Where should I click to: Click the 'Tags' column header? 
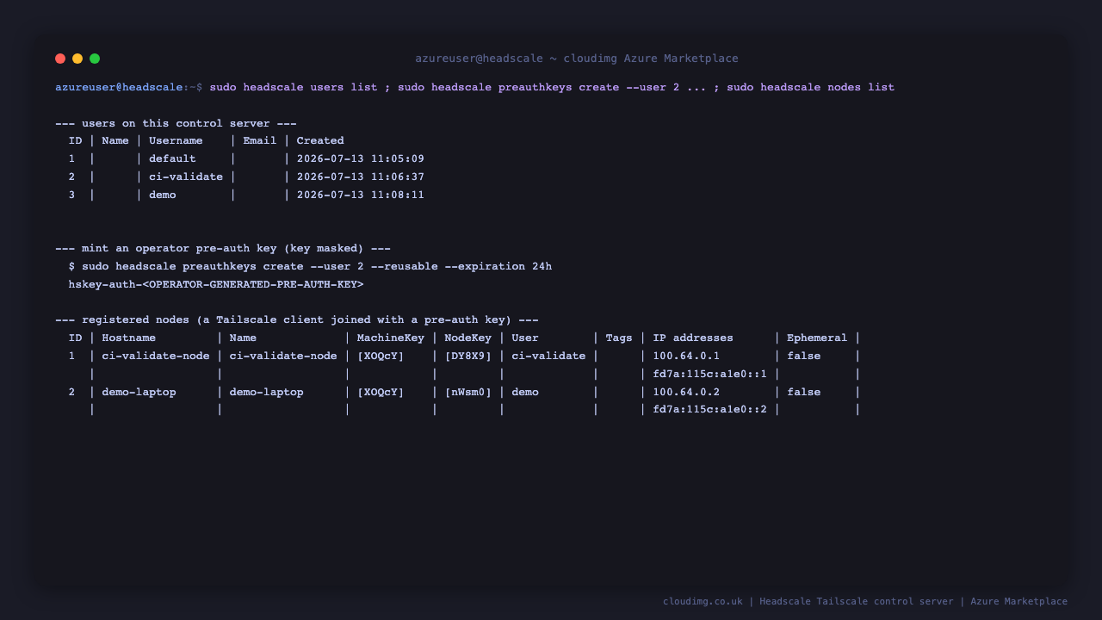click(x=619, y=338)
